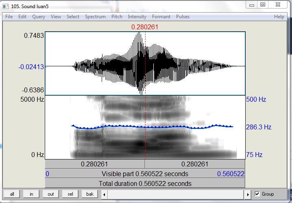Open the View menu
The image size is (292, 203).
pyautogui.click(x=56, y=17)
